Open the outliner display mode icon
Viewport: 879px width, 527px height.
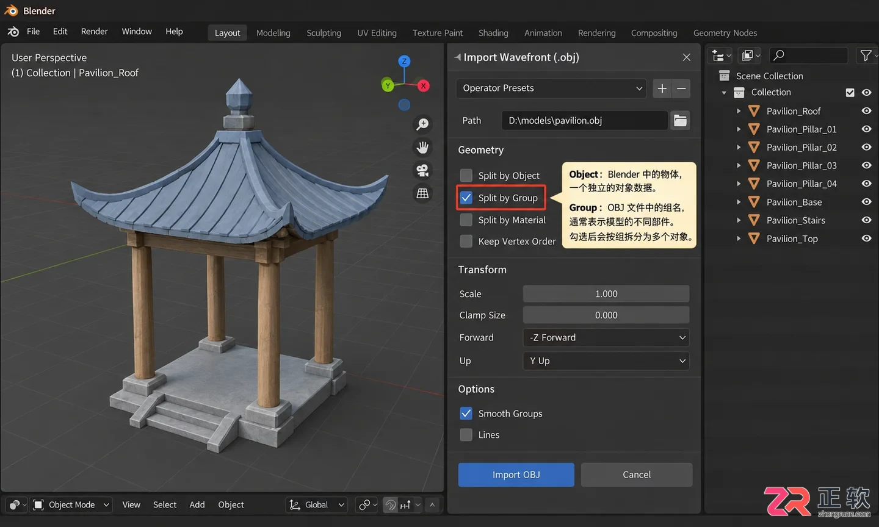click(750, 56)
